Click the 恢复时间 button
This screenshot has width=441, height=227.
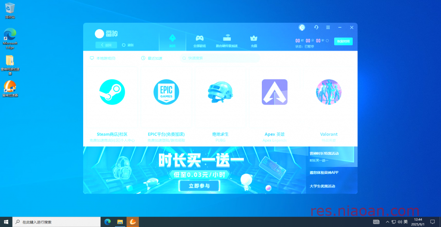(x=343, y=42)
